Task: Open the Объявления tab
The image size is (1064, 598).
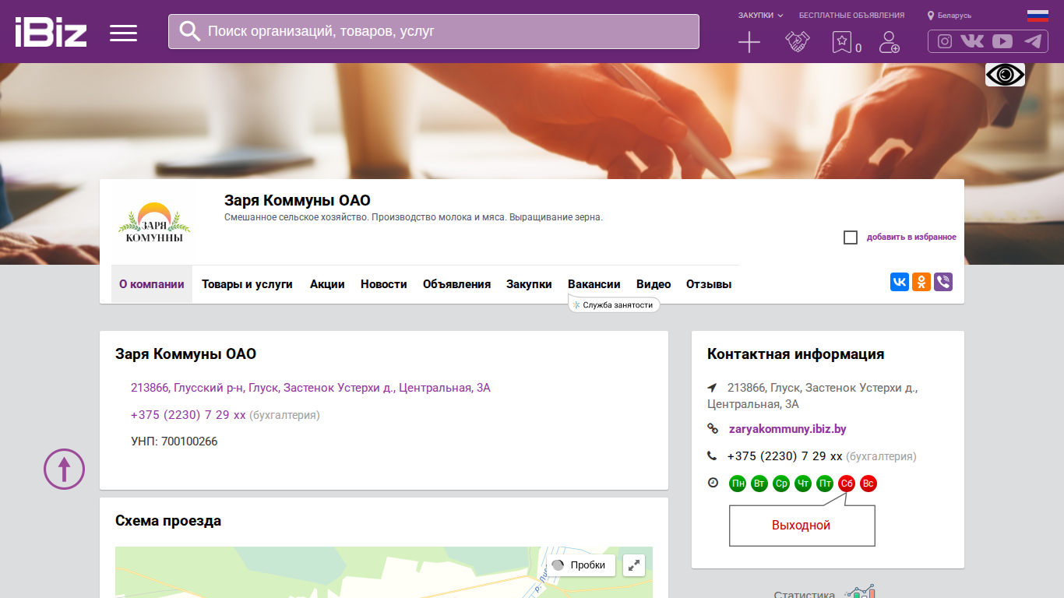Action: pyautogui.click(x=456, y=284)
